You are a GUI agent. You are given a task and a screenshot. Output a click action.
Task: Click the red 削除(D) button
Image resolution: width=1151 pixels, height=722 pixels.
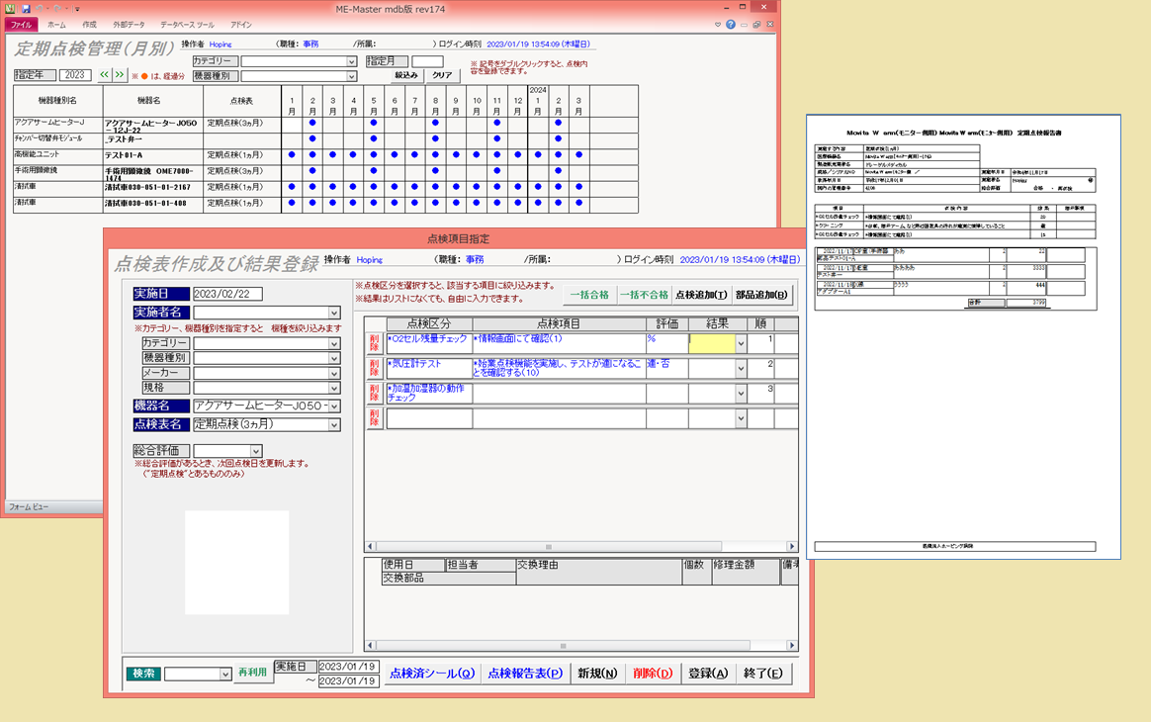click(653, 673)
